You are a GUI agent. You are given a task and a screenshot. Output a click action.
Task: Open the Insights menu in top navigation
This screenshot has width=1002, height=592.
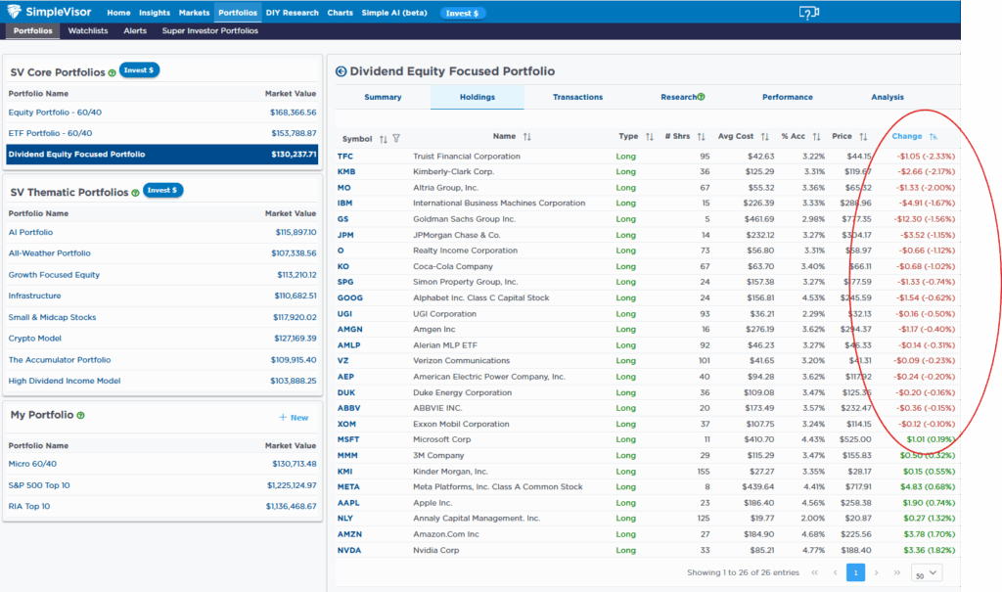tap(155, 13)
